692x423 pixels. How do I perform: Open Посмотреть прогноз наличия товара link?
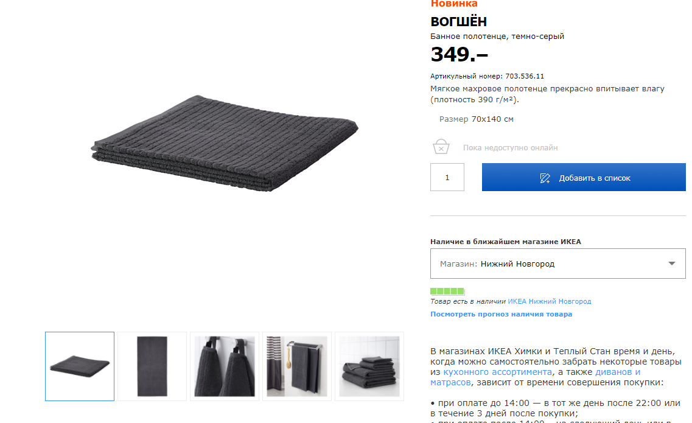tap(501, 314)
